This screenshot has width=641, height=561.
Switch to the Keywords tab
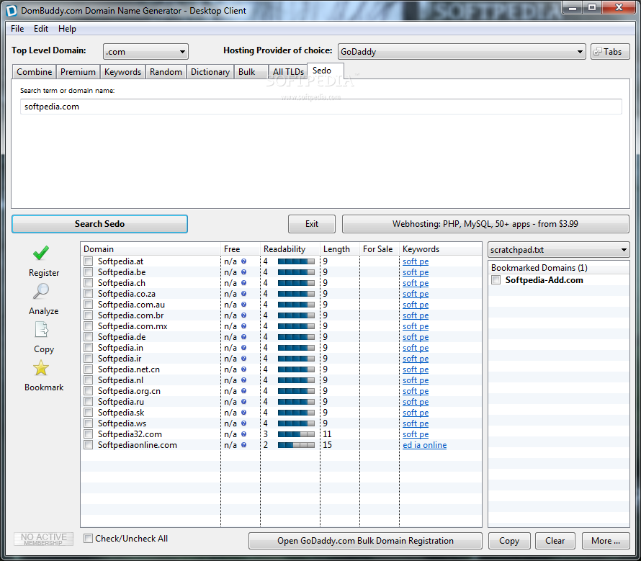pos(122,71)
